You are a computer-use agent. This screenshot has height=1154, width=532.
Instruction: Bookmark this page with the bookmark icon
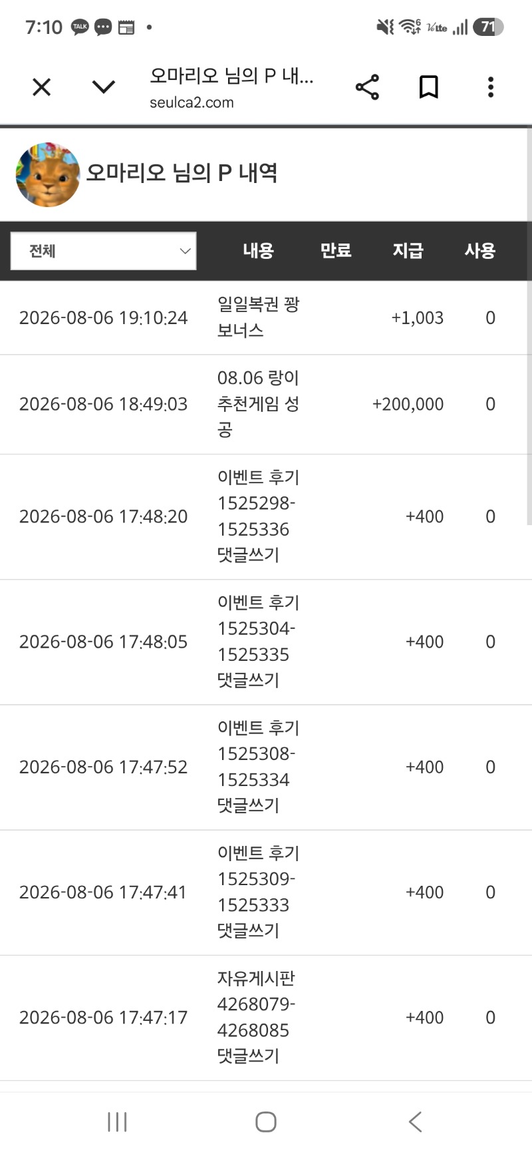point(429,87)
